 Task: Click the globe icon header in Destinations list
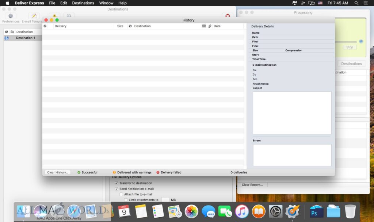7,32
